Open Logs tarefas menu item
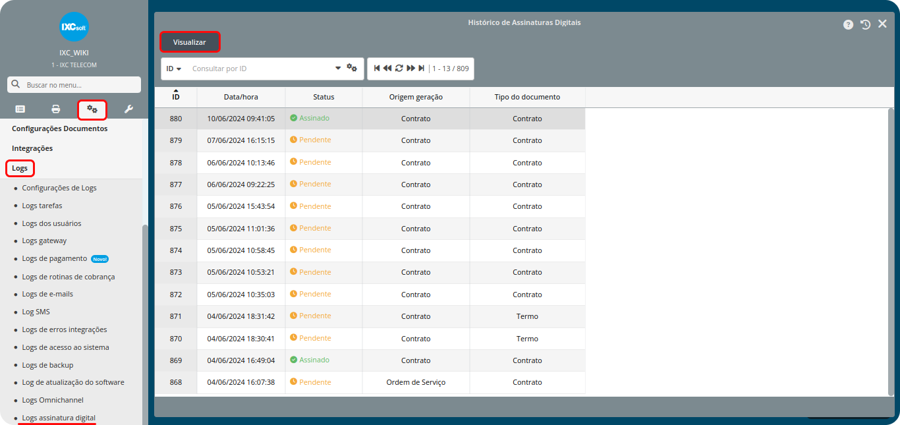Viewport: 900px width, 425px height. pyautogui.click(x=42, y=206)
